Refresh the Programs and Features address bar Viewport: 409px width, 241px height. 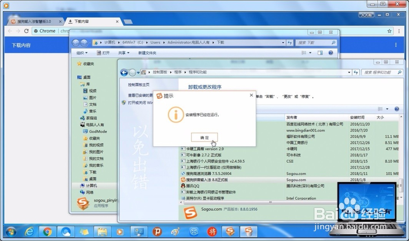tap(356, 72)
